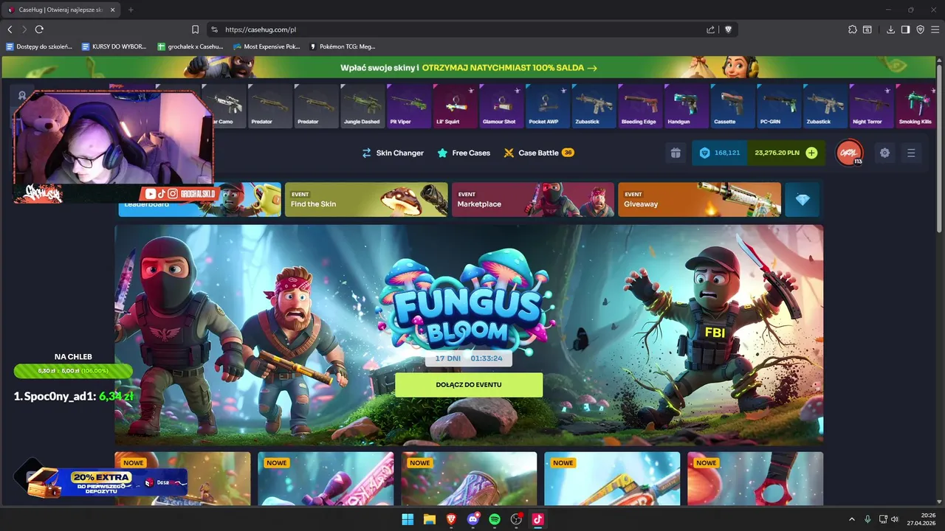Select the Bleeding Edge skin drop
Viewport: 945px width, 531px height.
pos(640,105)
